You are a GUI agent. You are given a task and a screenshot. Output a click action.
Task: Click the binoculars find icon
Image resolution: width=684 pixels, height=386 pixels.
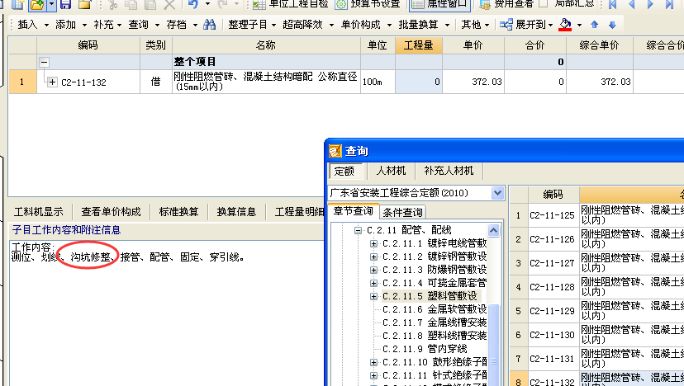click(209, 25)
